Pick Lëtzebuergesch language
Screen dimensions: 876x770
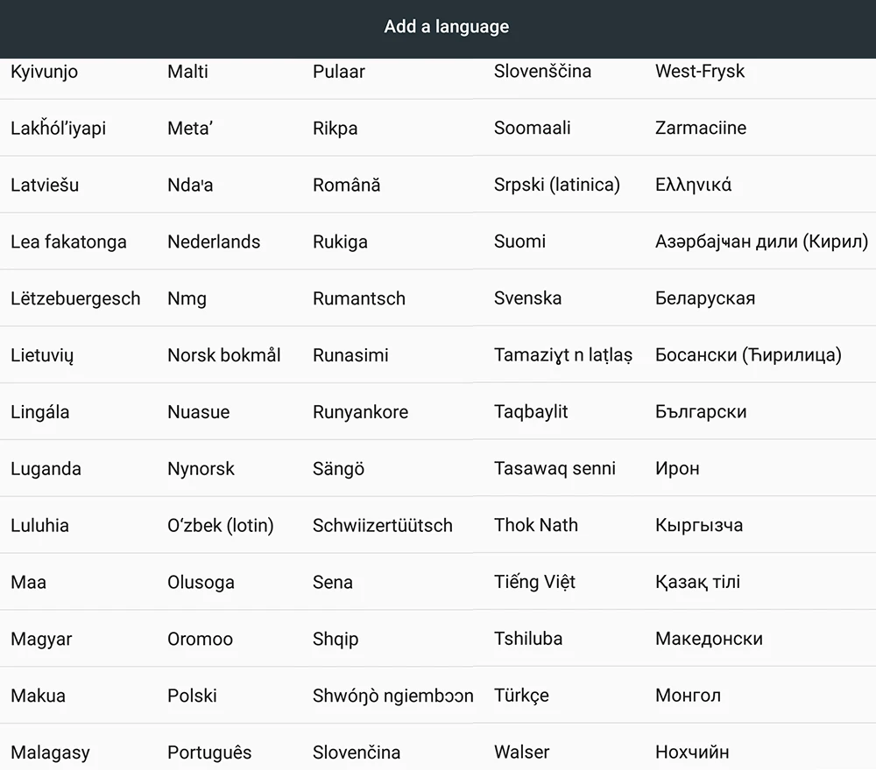point(75,298)
